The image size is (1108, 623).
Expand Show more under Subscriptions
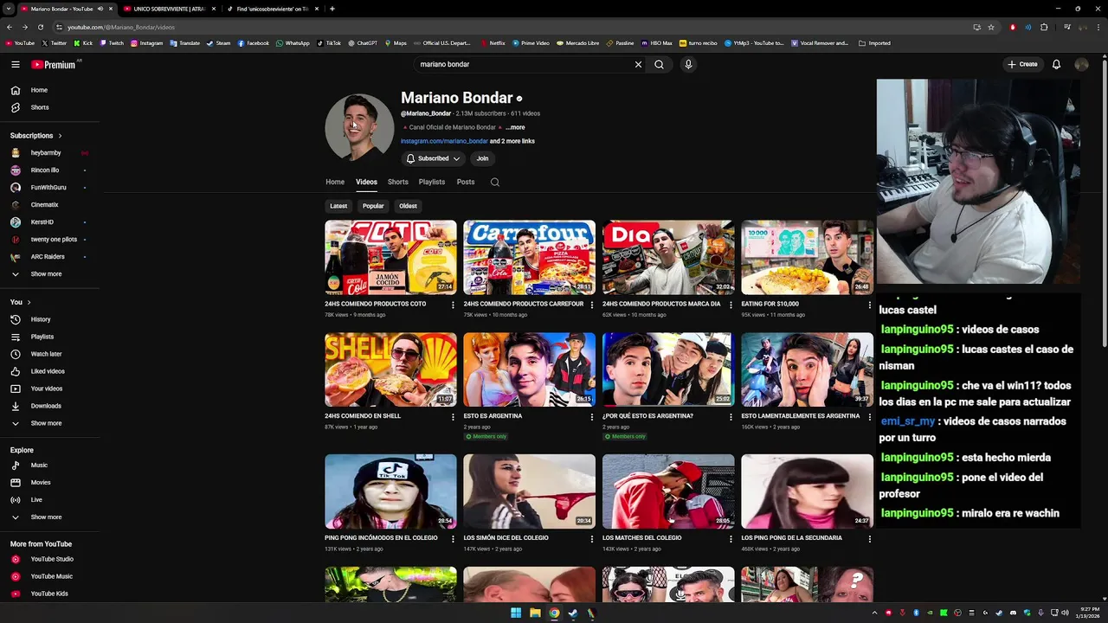pos(46,274)
